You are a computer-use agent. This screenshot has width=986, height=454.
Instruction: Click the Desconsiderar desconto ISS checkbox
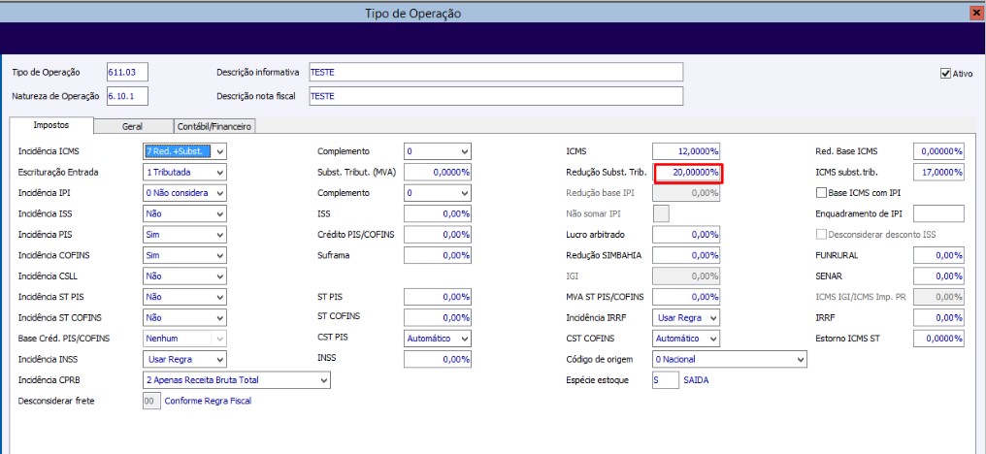click(821, 234)
